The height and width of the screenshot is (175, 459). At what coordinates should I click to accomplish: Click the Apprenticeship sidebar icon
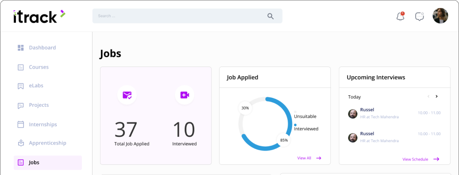(x=20, y=143)
